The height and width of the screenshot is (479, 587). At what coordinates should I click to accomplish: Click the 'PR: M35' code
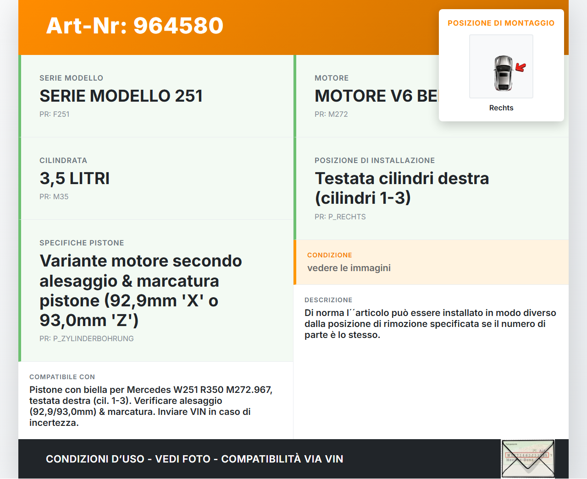tap(54, 197)
